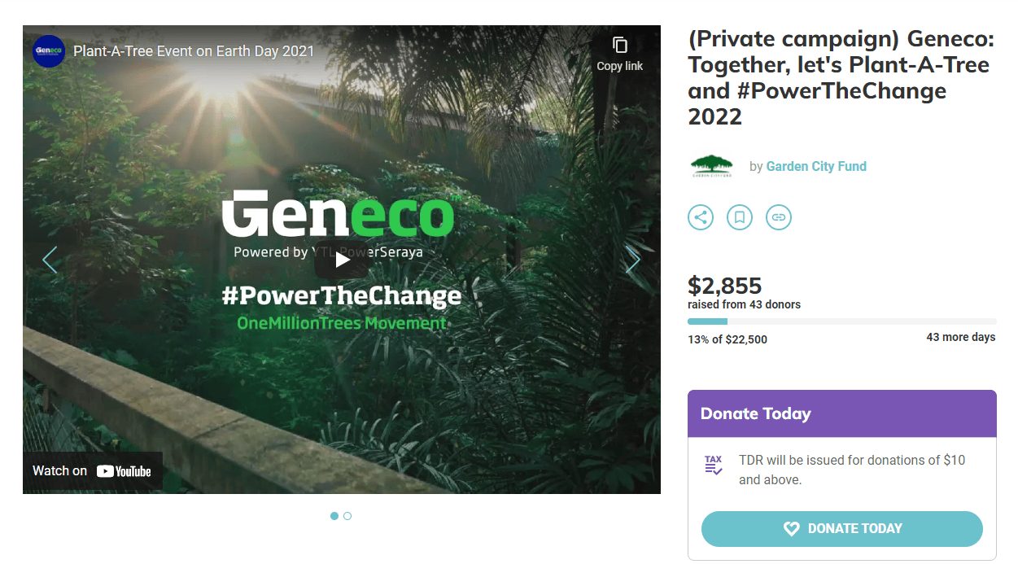Click the TAX deductible receipt icon
Viewport: 1018px width, 564px height.
(x=713, y=464)
